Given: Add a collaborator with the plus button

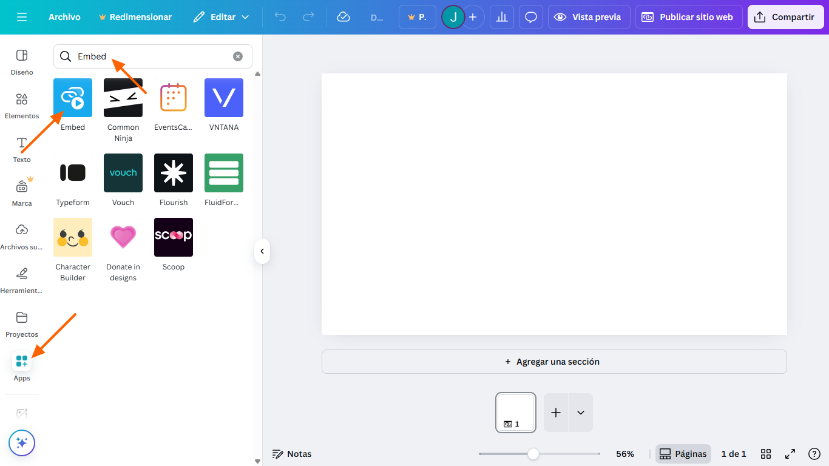Looking at the screenshot, I should 473,17.
